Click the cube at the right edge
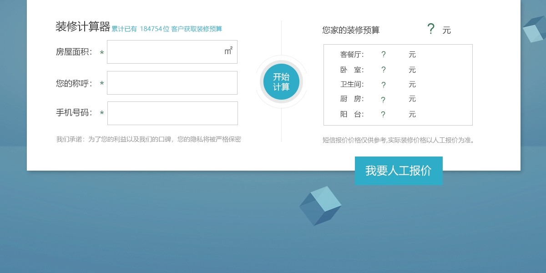Image resolution: width=546 pixels, height=273 pixels. coord(534,30)
